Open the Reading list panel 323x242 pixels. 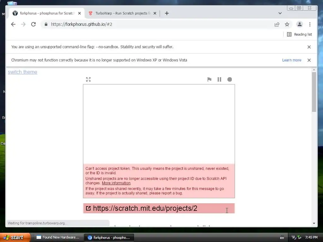coord(299,34)
